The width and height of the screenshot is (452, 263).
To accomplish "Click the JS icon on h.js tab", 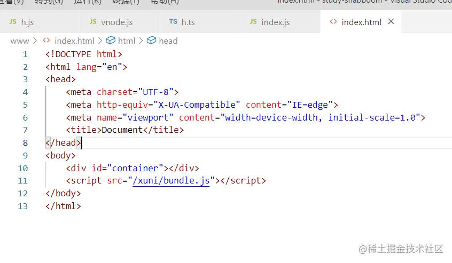I will (13, 21).
